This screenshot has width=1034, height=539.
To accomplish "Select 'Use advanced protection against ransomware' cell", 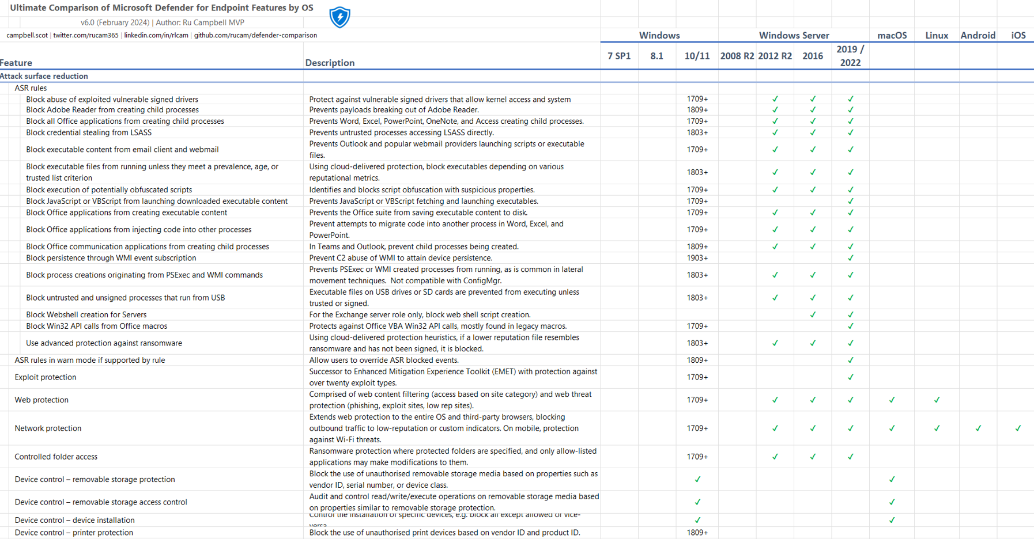I will (104, 343).
